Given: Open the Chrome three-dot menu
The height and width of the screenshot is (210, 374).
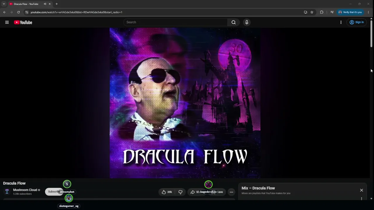Looking at the screenshot, I should coord(368,12).
